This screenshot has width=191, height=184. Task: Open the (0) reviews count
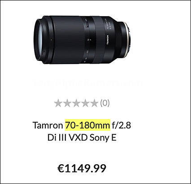(x=105, y=103)
